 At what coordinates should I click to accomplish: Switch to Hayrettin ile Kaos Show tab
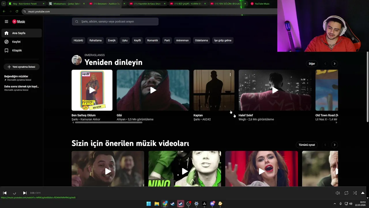pyautogui.click(x=147, y=4)
